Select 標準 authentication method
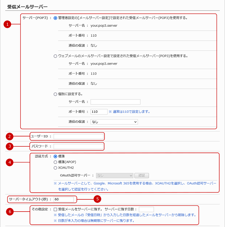This screenshot has width=225, height=227. point(56,156)
